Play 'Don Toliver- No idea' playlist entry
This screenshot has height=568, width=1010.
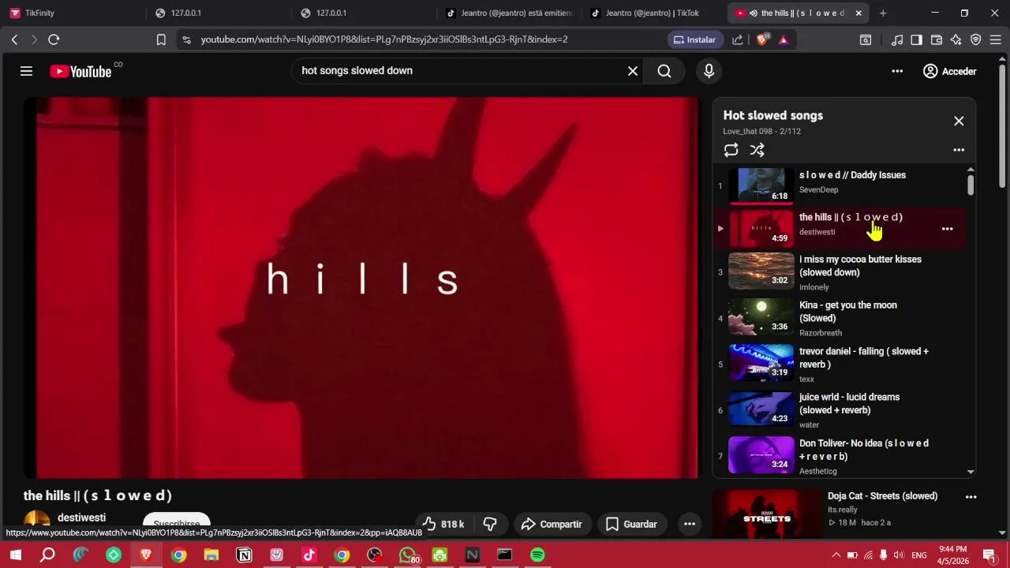coord(840,456)
